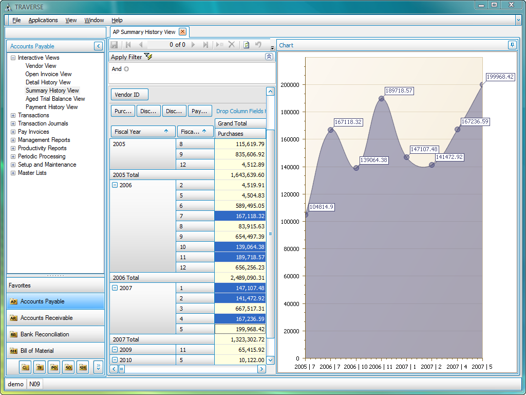The image size is (526, 395).
Task: Go to first record in navigator
Action: (x=128, y=45)
